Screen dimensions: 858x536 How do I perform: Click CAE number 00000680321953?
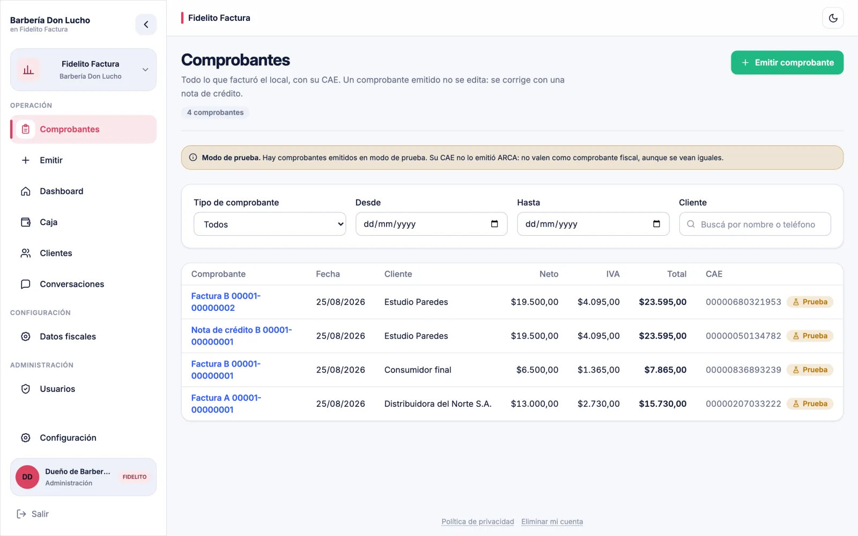(743, 302)
